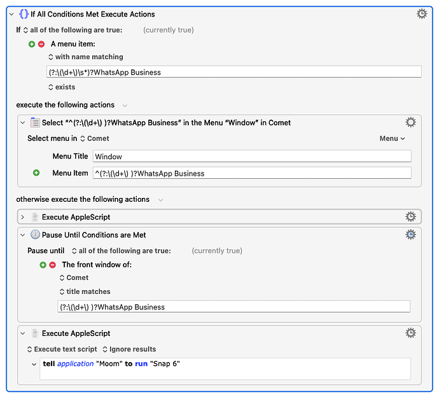Click gear icon on collapsed Execute AppleScript action

[410, 217]
